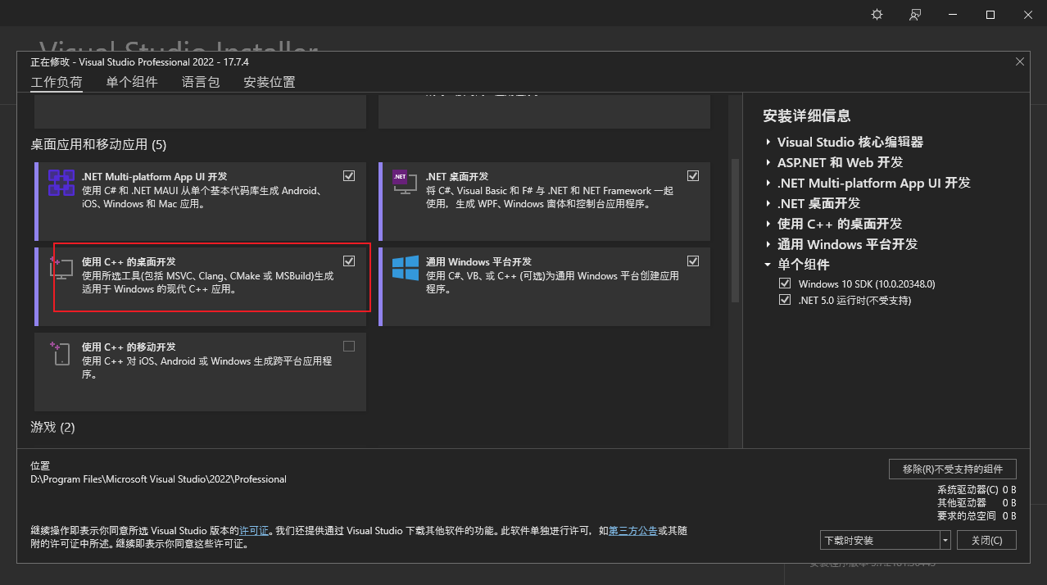This screenshot has height=585, width=1047.
Task: Click the feedback icon in title bar
Action: (915, 15)
